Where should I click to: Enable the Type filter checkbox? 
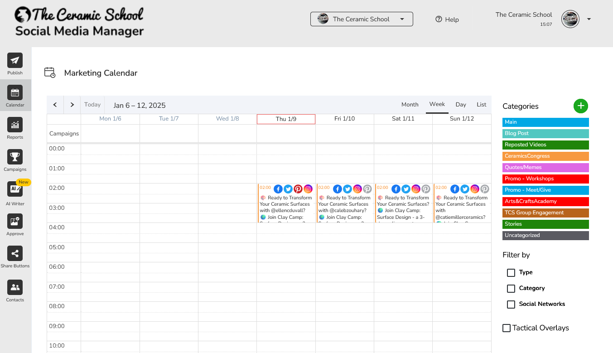click(x=511, y=273)
